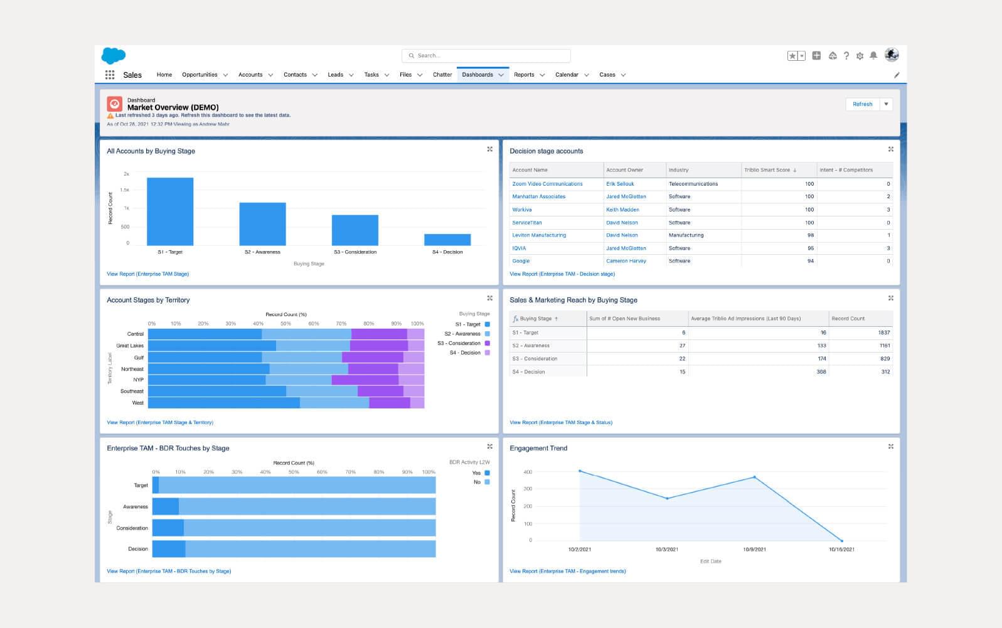Switch to the Chatter tab

[x=442, y=75]
